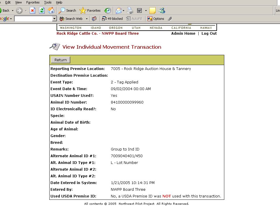Click inside the Google search input field
This screenshot has height=210, width=280.
coord(33,19)
